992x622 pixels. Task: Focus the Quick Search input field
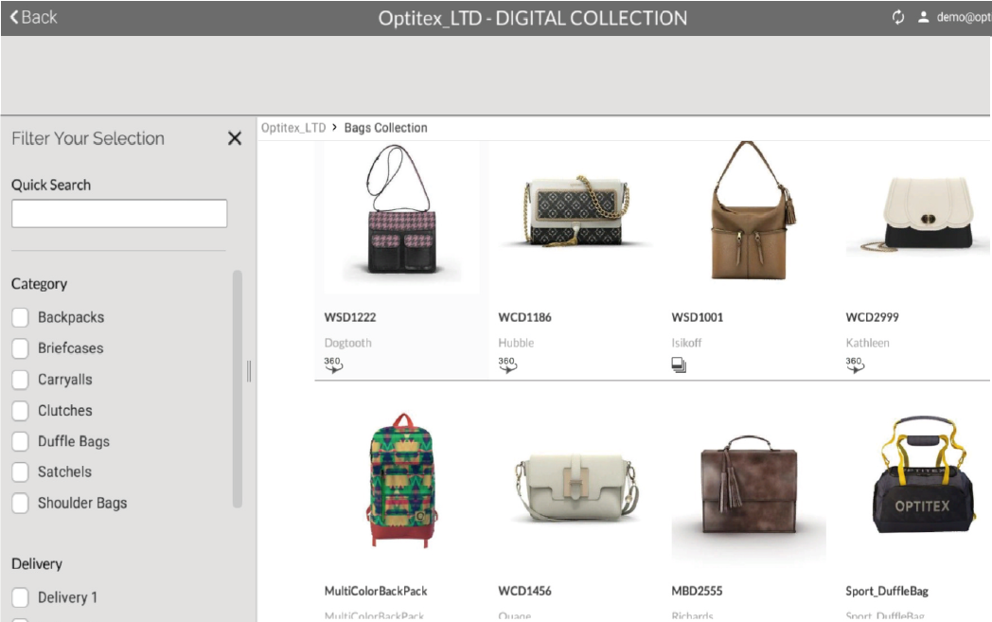point(119,213)
